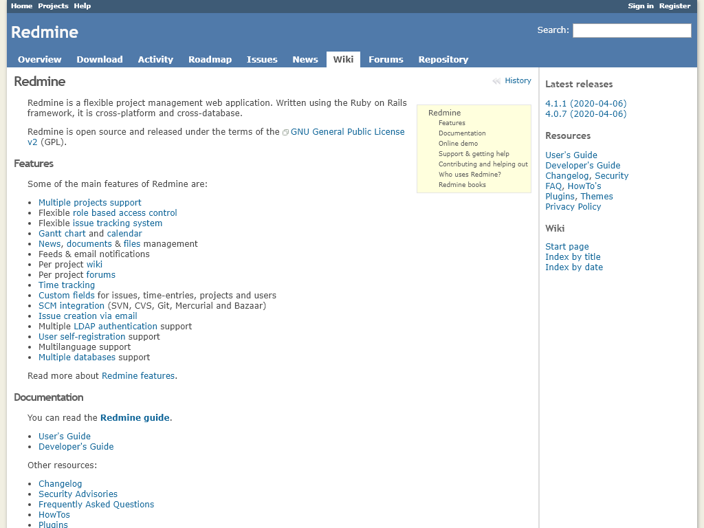The height and width of the screenshot is (528, 704).
Task: Click Index by date in Wiki sidebar
Action: pos(574,267)
